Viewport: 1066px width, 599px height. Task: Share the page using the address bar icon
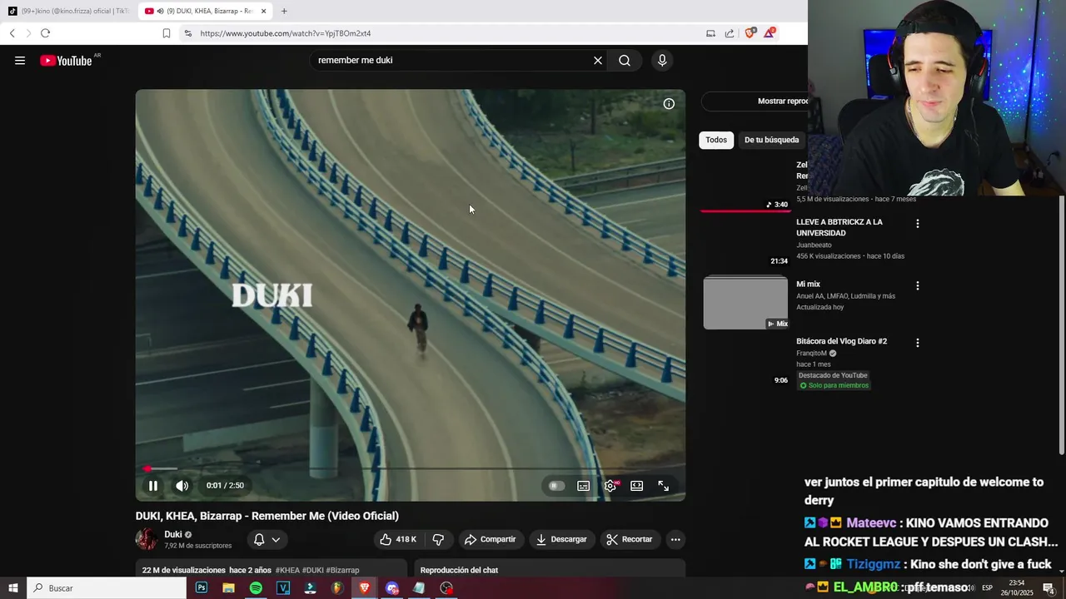(x=730, y=33)
